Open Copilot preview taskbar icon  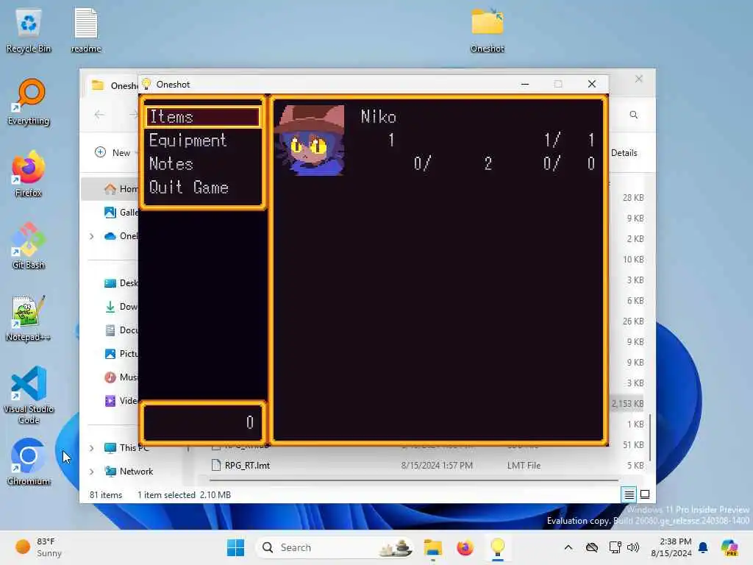tap(729, 547)
